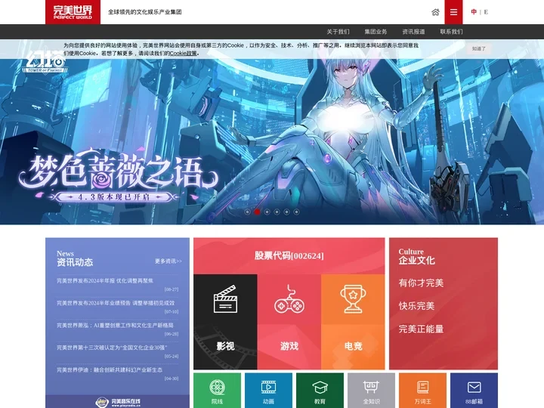544x408 pixels.
Task: Open the 院线 film reel tile
Action: (217, 391)
